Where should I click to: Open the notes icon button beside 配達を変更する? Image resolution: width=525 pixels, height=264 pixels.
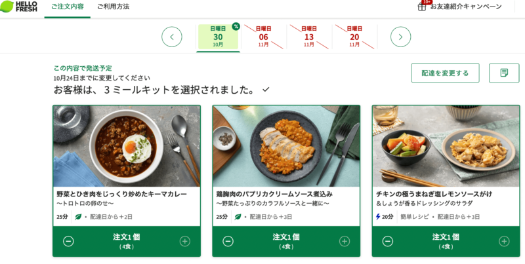click(504, 73)
